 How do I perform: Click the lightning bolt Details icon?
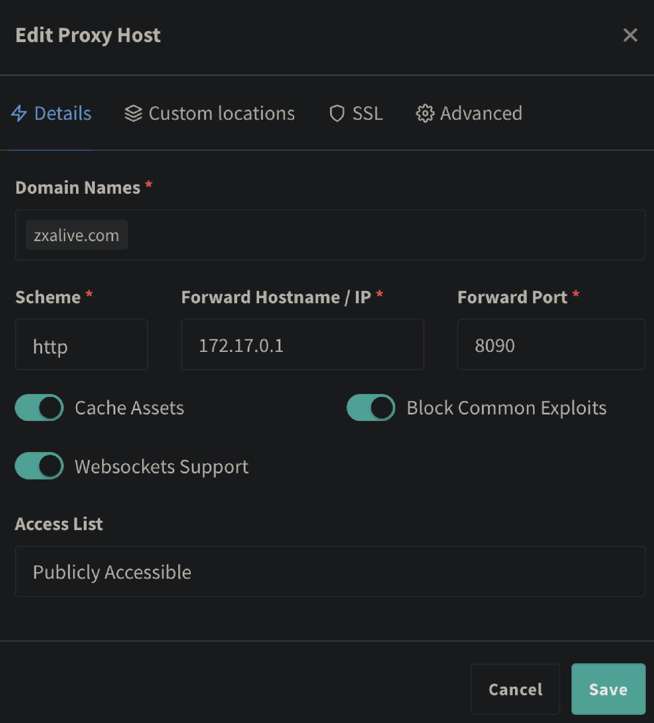click(19, 114)
